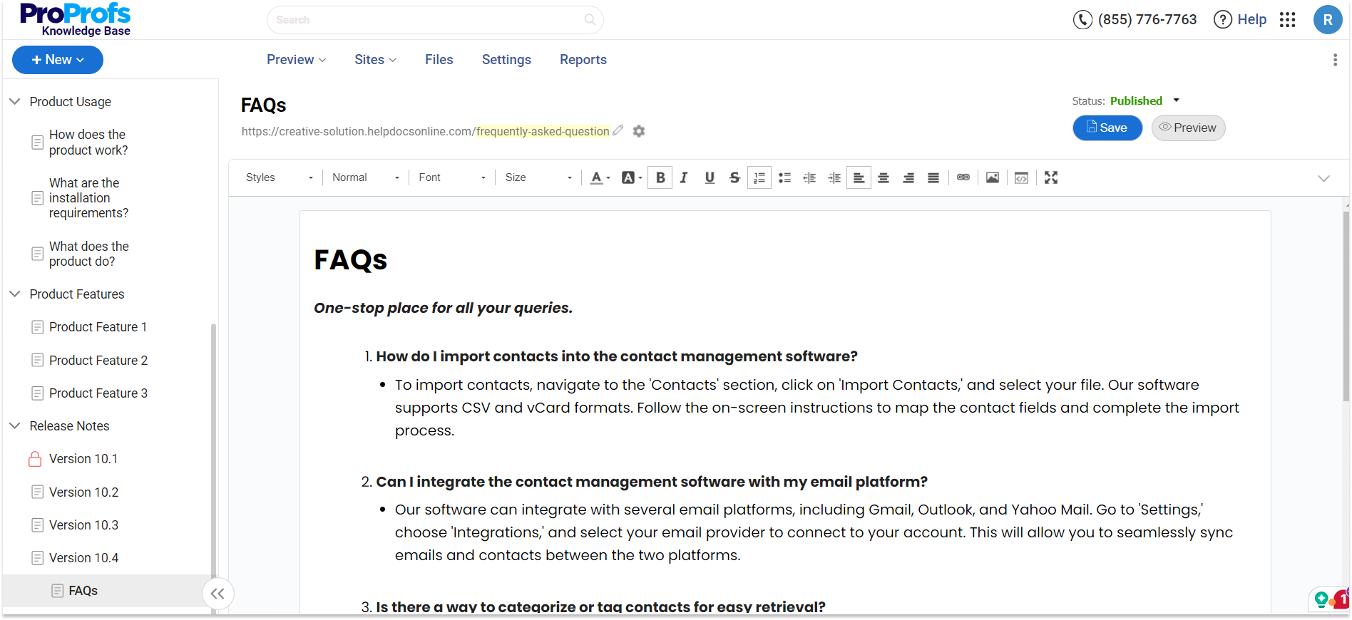Collapse the sidebar with double-arrow button
Viewport: 1352px width, 620px height.
click(217, 594)
